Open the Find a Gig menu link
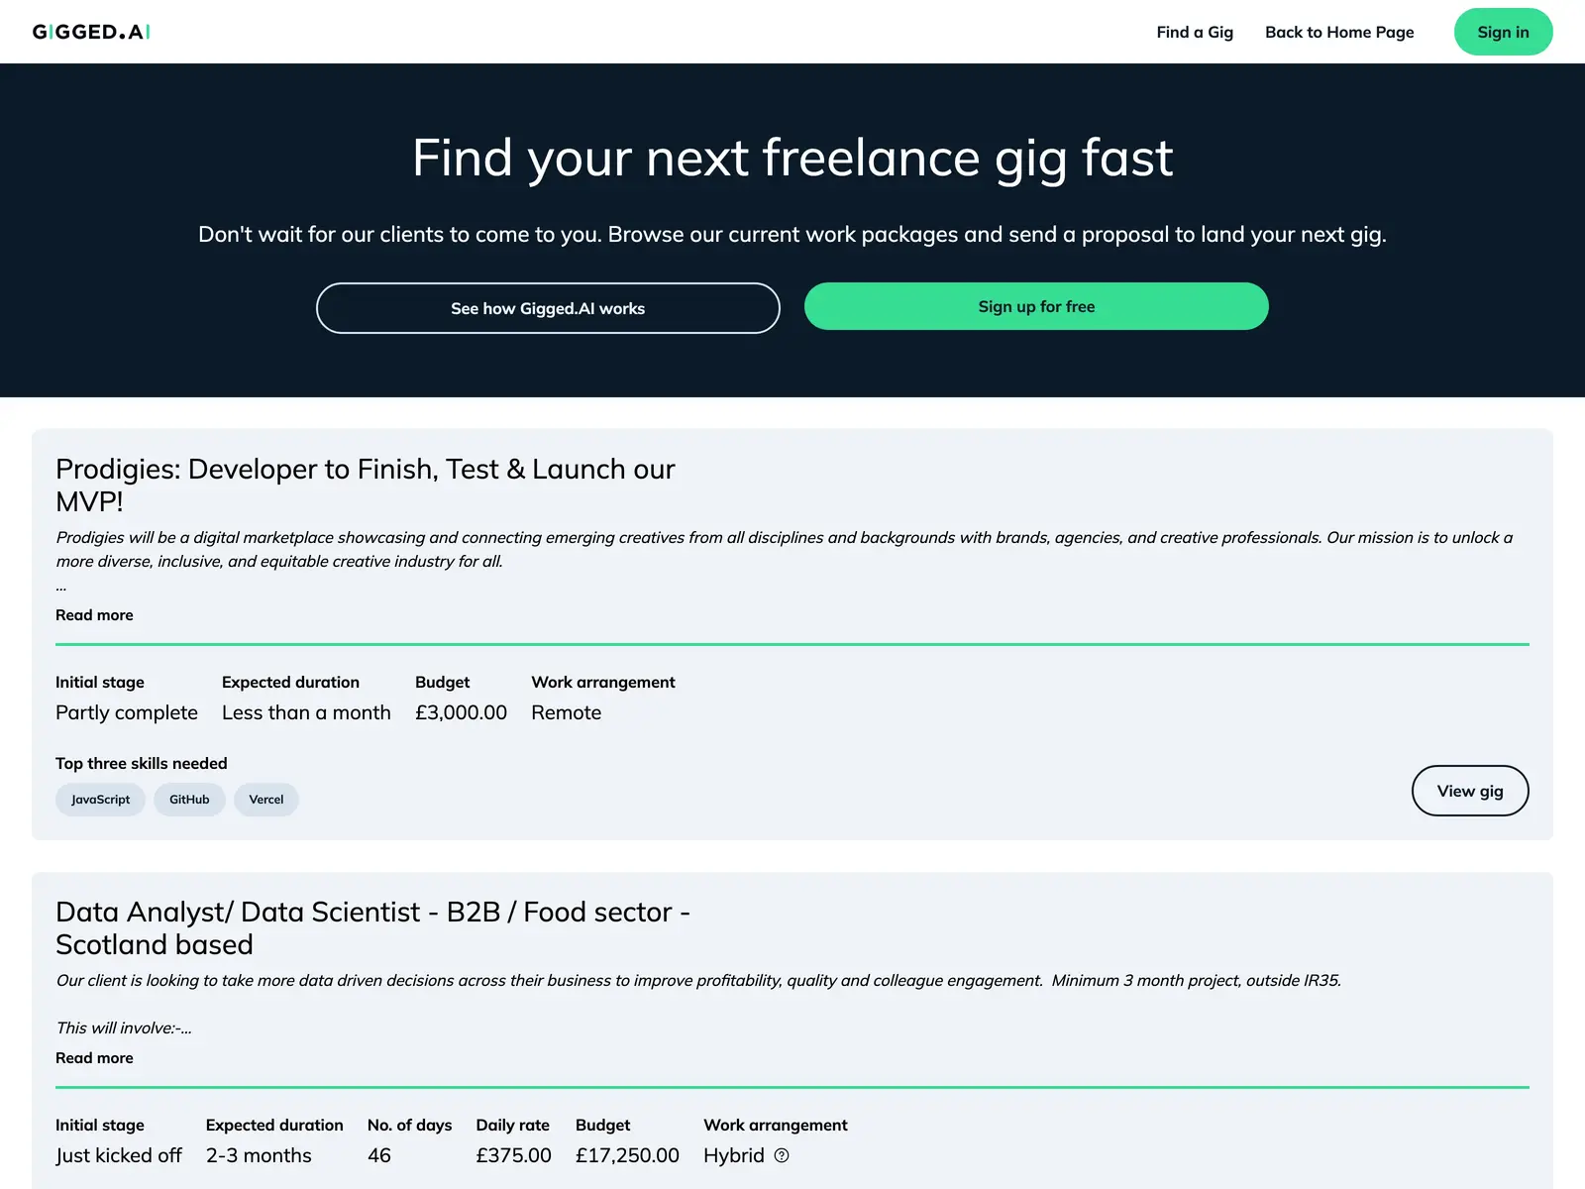1585x1189 pixels. [x=1195, y=32]
